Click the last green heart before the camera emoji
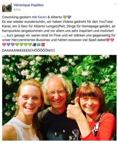The width and height of the screenshot is (118, 143). [x=30, y=45]
